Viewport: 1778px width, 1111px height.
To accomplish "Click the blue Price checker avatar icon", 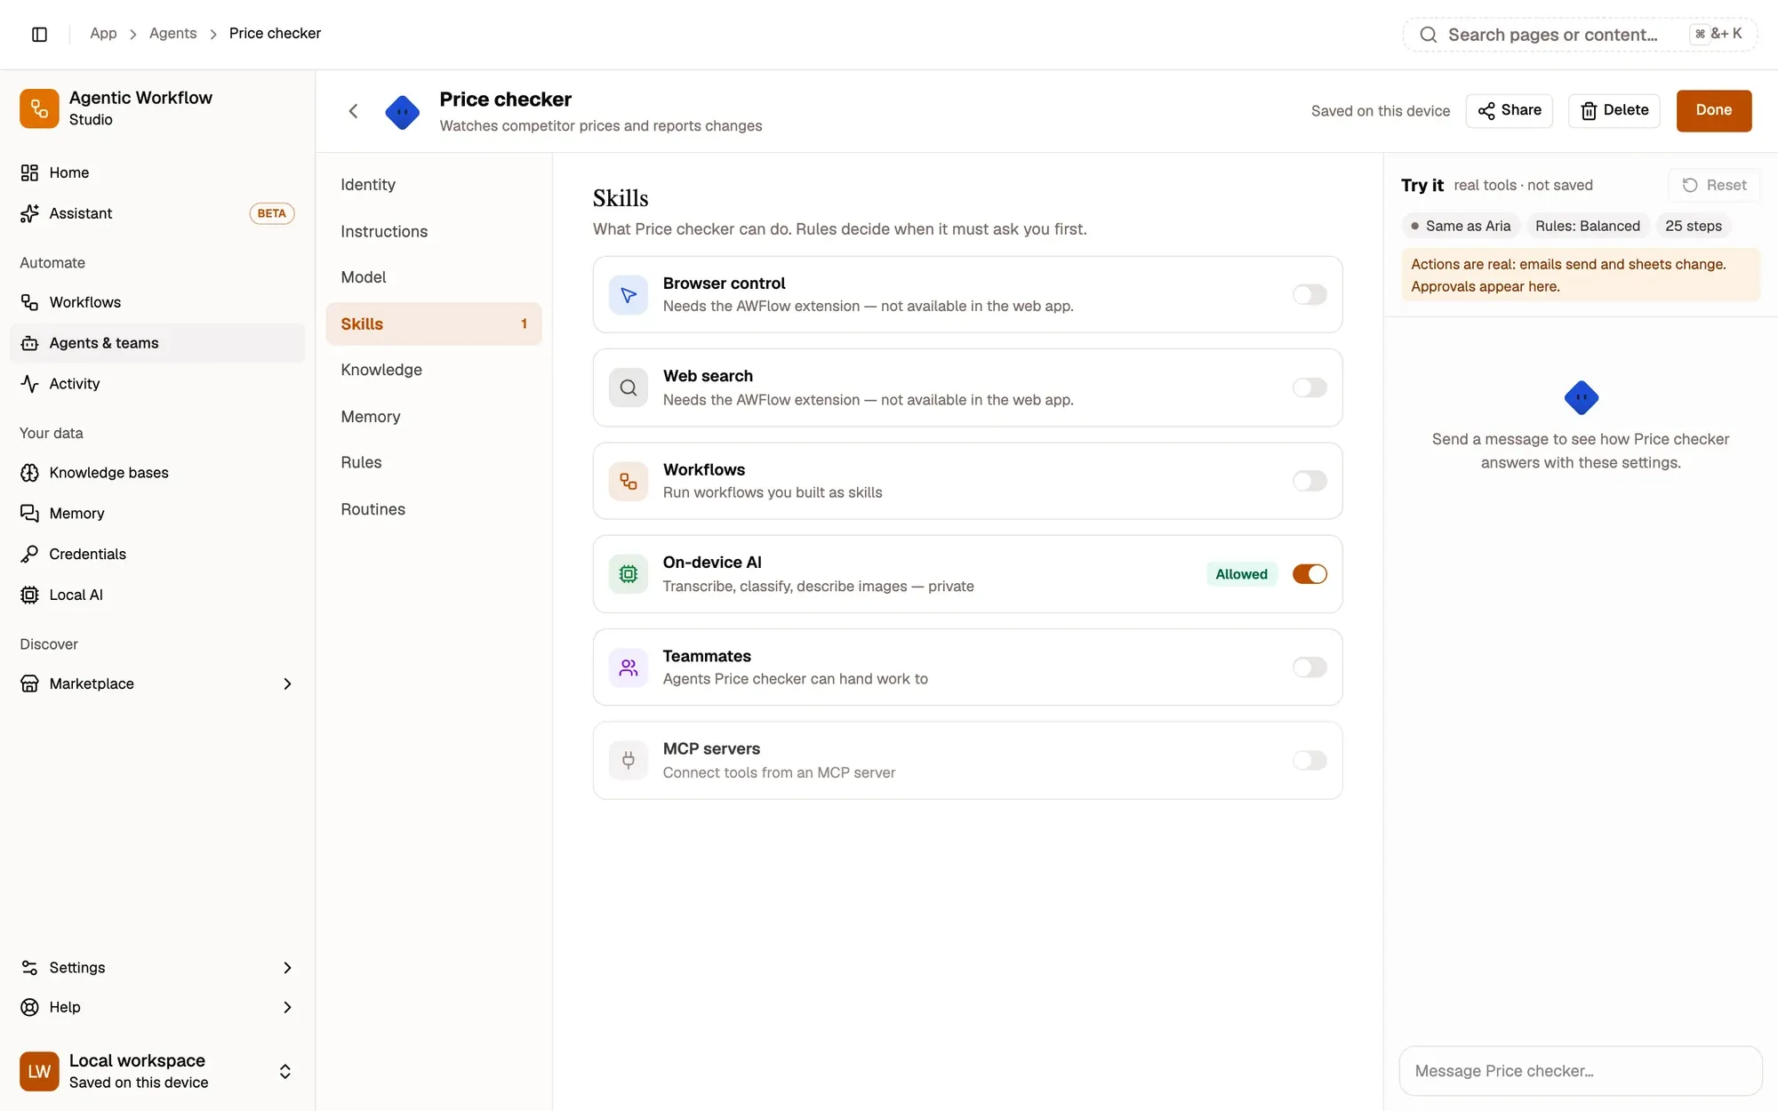I will (x=403, y=112).
